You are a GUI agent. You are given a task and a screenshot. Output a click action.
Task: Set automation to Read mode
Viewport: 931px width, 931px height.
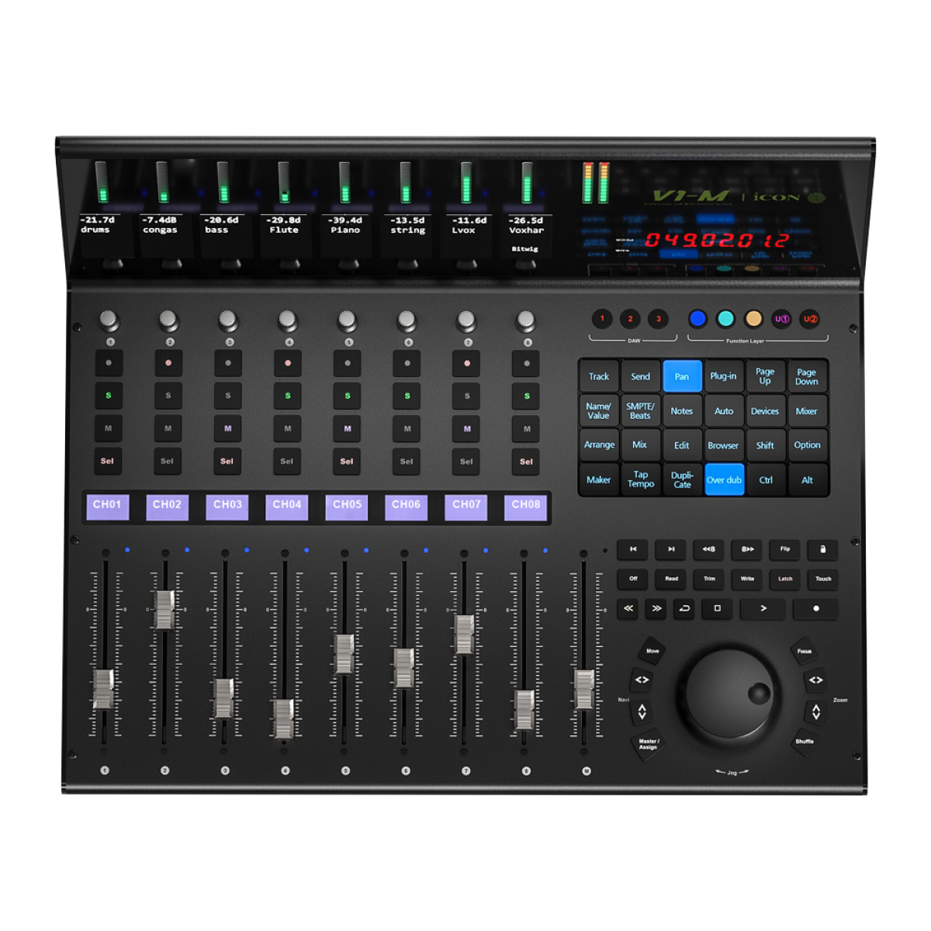[671, 579]
